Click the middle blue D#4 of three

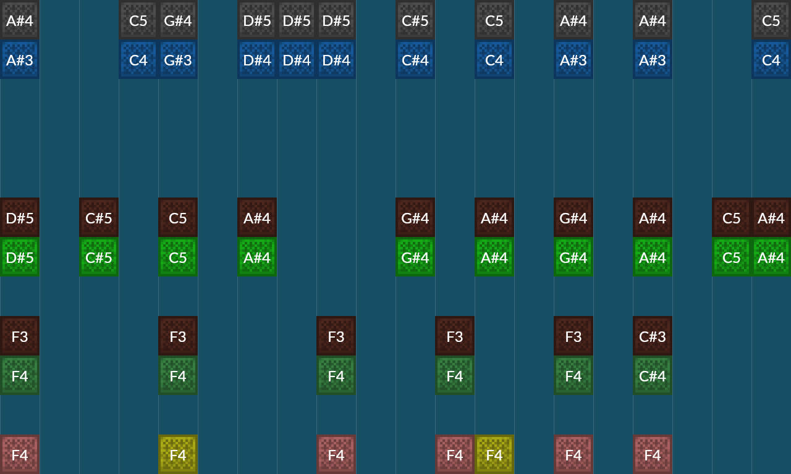coord(297,59)
